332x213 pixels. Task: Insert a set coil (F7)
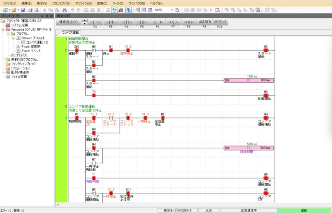coord(173,22)
